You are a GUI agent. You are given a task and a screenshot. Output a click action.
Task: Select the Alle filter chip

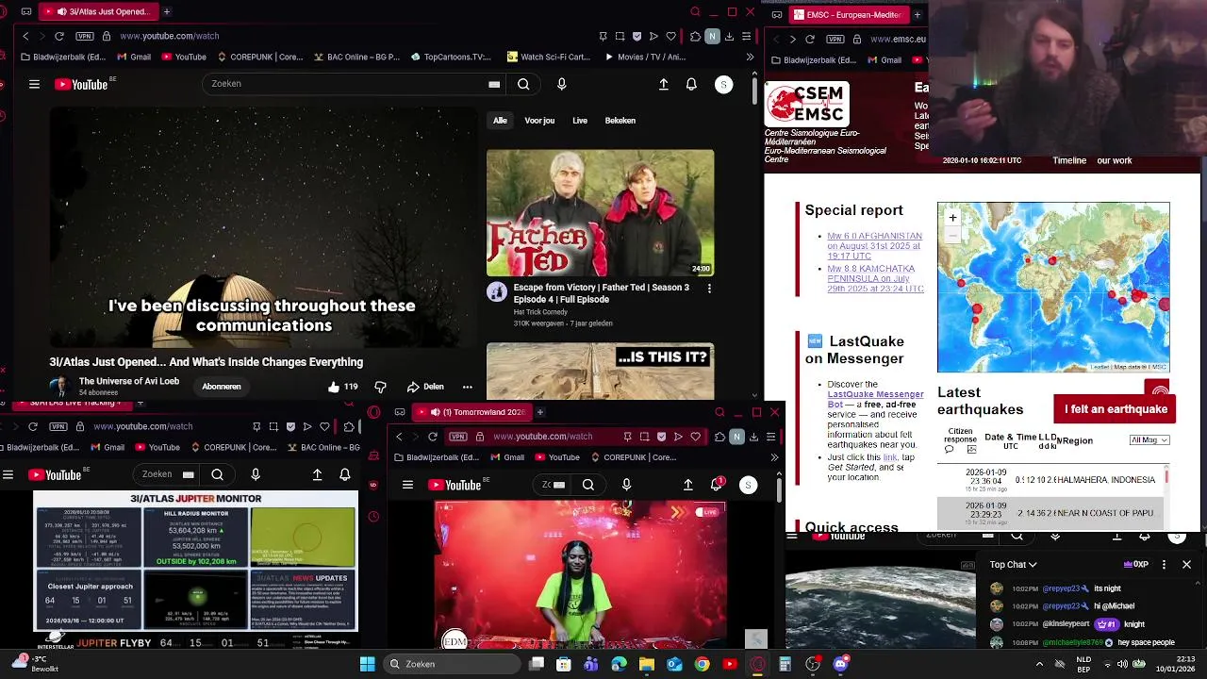(x=500, y=121)
